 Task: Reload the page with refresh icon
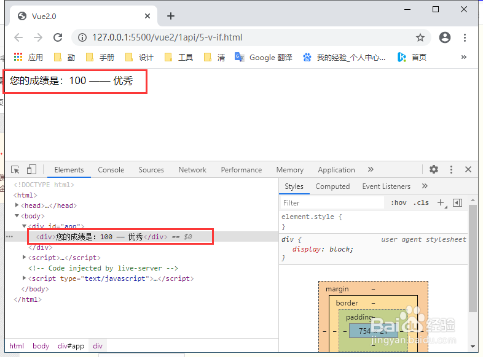click(58, 37)
